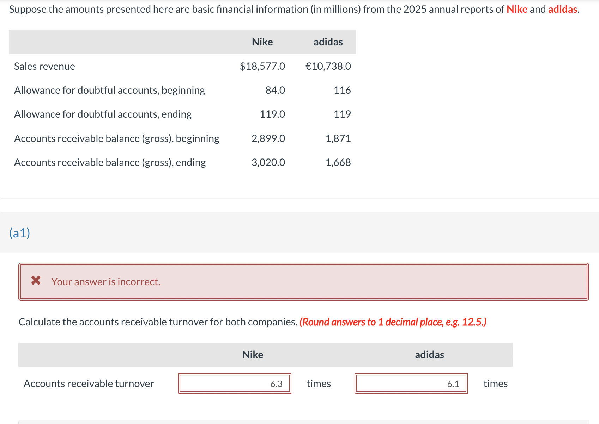
Task: Click the adidas column header in data table
Action: click(327, 42)
